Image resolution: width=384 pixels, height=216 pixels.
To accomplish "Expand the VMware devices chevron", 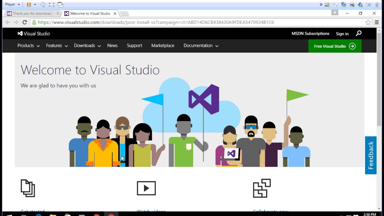I will coord(321,4).
